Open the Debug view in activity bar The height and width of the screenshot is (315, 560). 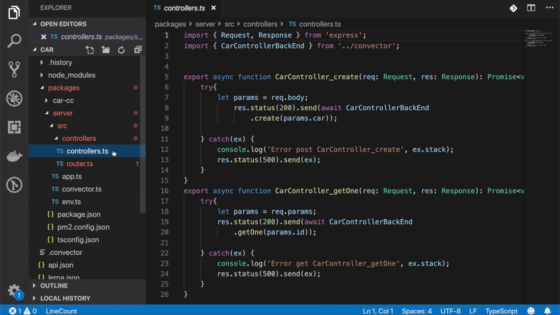[x=14, y=98]
